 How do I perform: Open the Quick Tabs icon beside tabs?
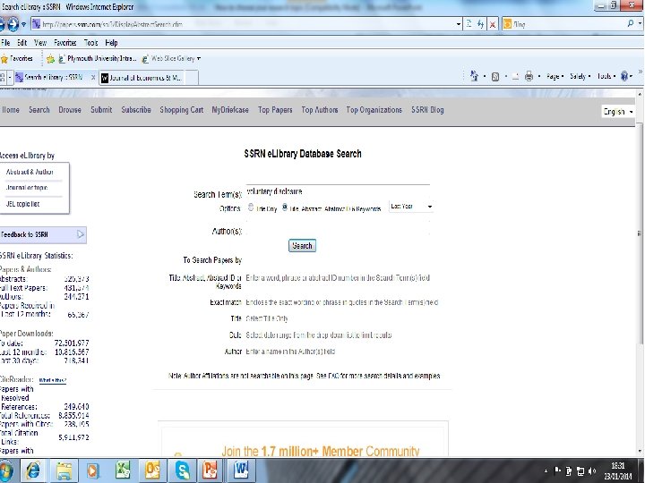tap(3, 77)
